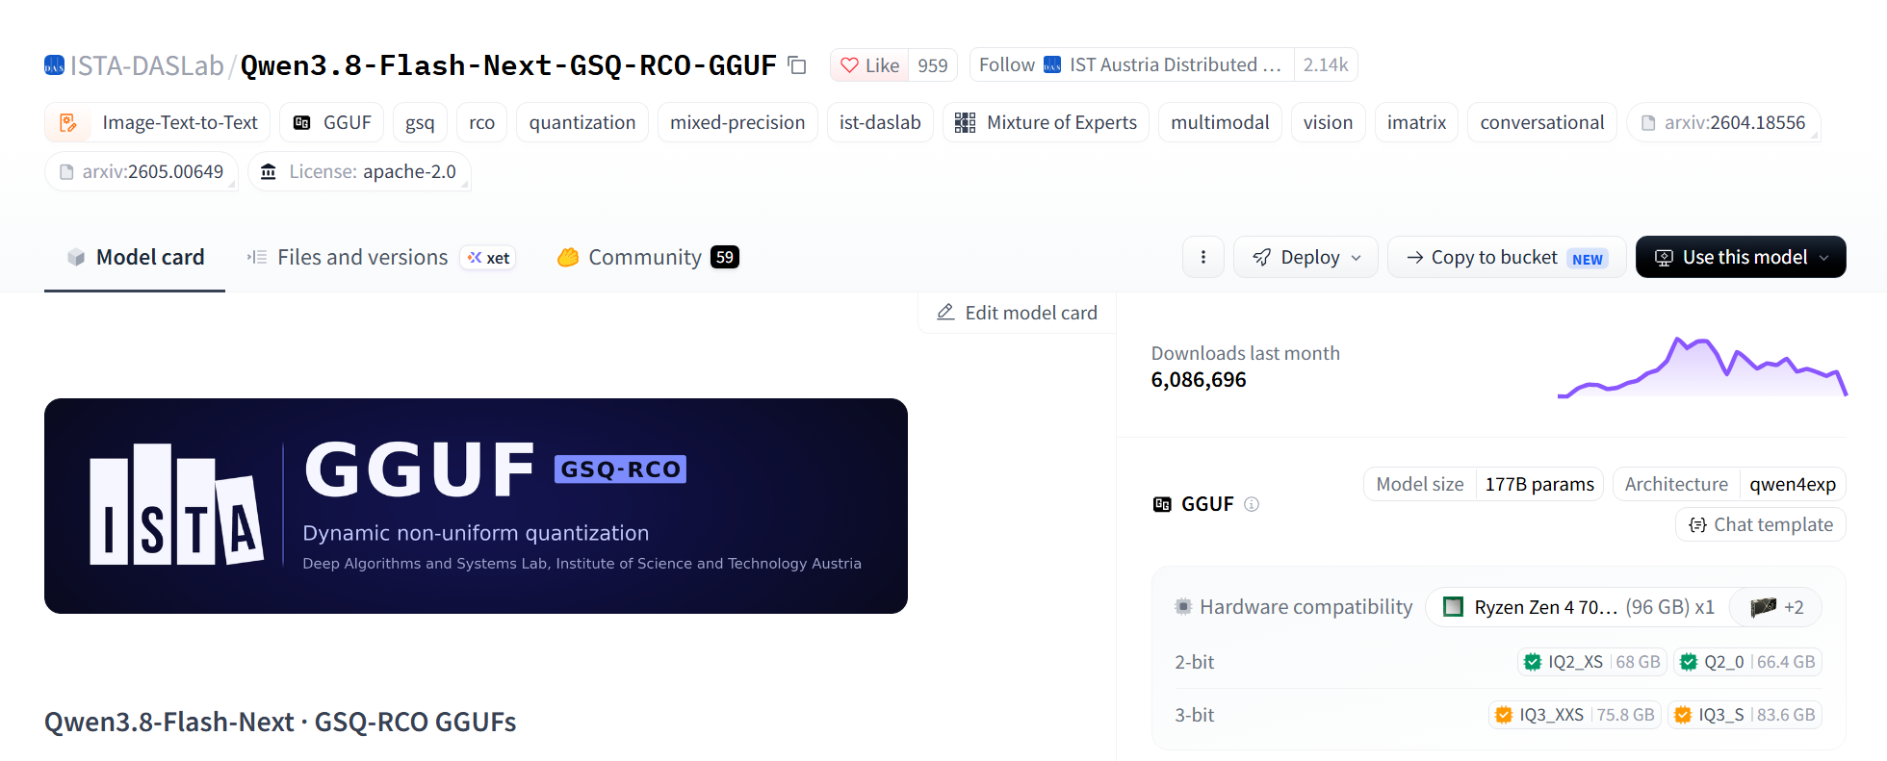Select the Mixture of Experts tag
The image size is (1887, 761).
click(x=1046, y=122)
